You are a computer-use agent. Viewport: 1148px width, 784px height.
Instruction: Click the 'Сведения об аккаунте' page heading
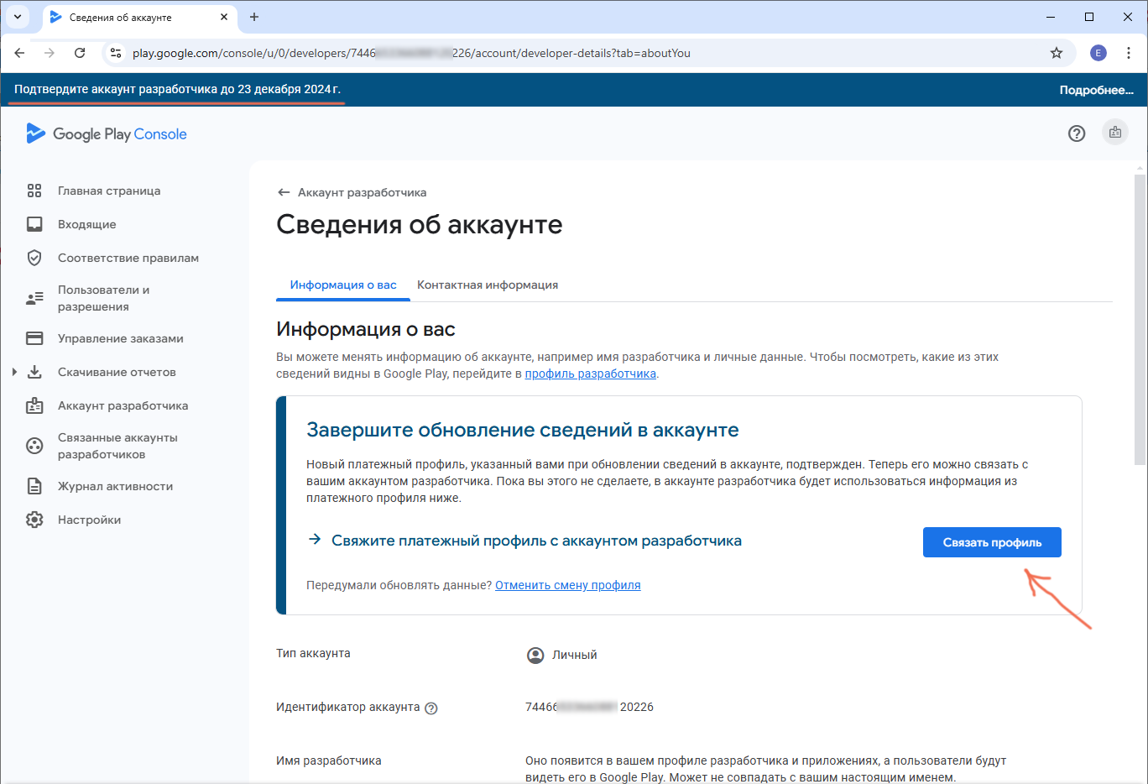[x=420, y=224]
